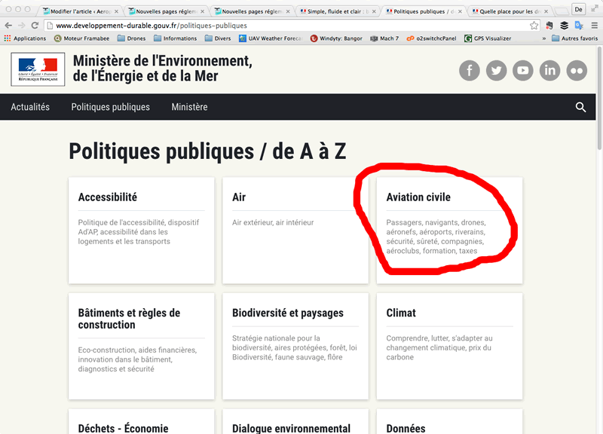This screenshot has height=434, width=603.
Task: Open the Actualités navigation menu
Action: click(30, 107)
